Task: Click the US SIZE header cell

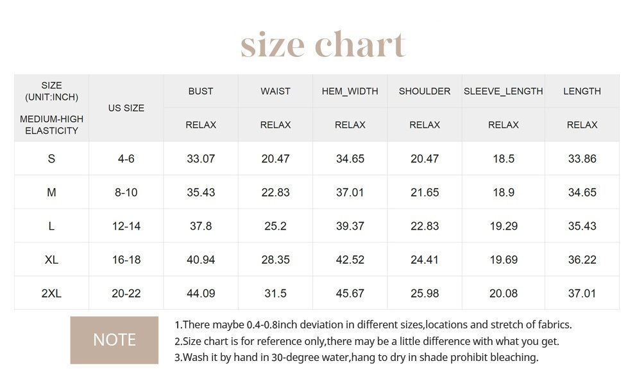Action: (x=126, y=108)
